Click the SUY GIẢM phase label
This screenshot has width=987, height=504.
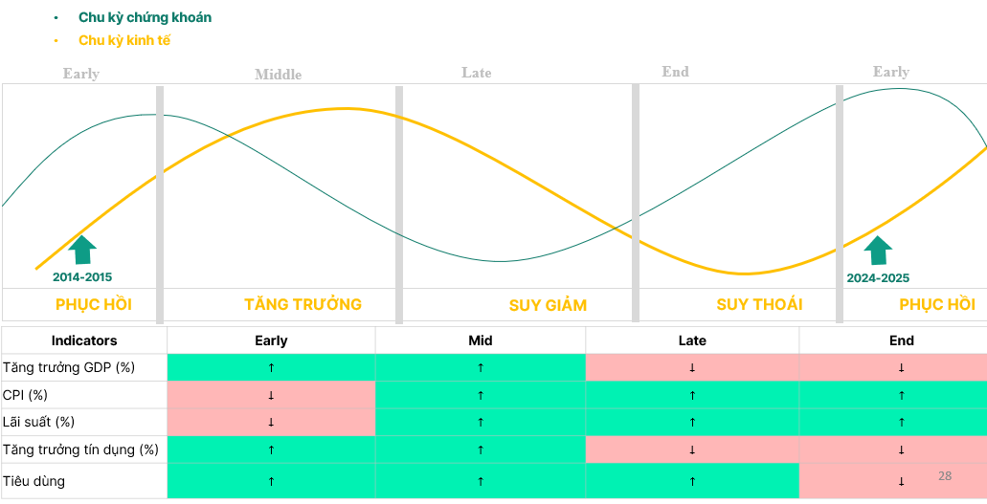pyautogui.click(x=548, y=305)
